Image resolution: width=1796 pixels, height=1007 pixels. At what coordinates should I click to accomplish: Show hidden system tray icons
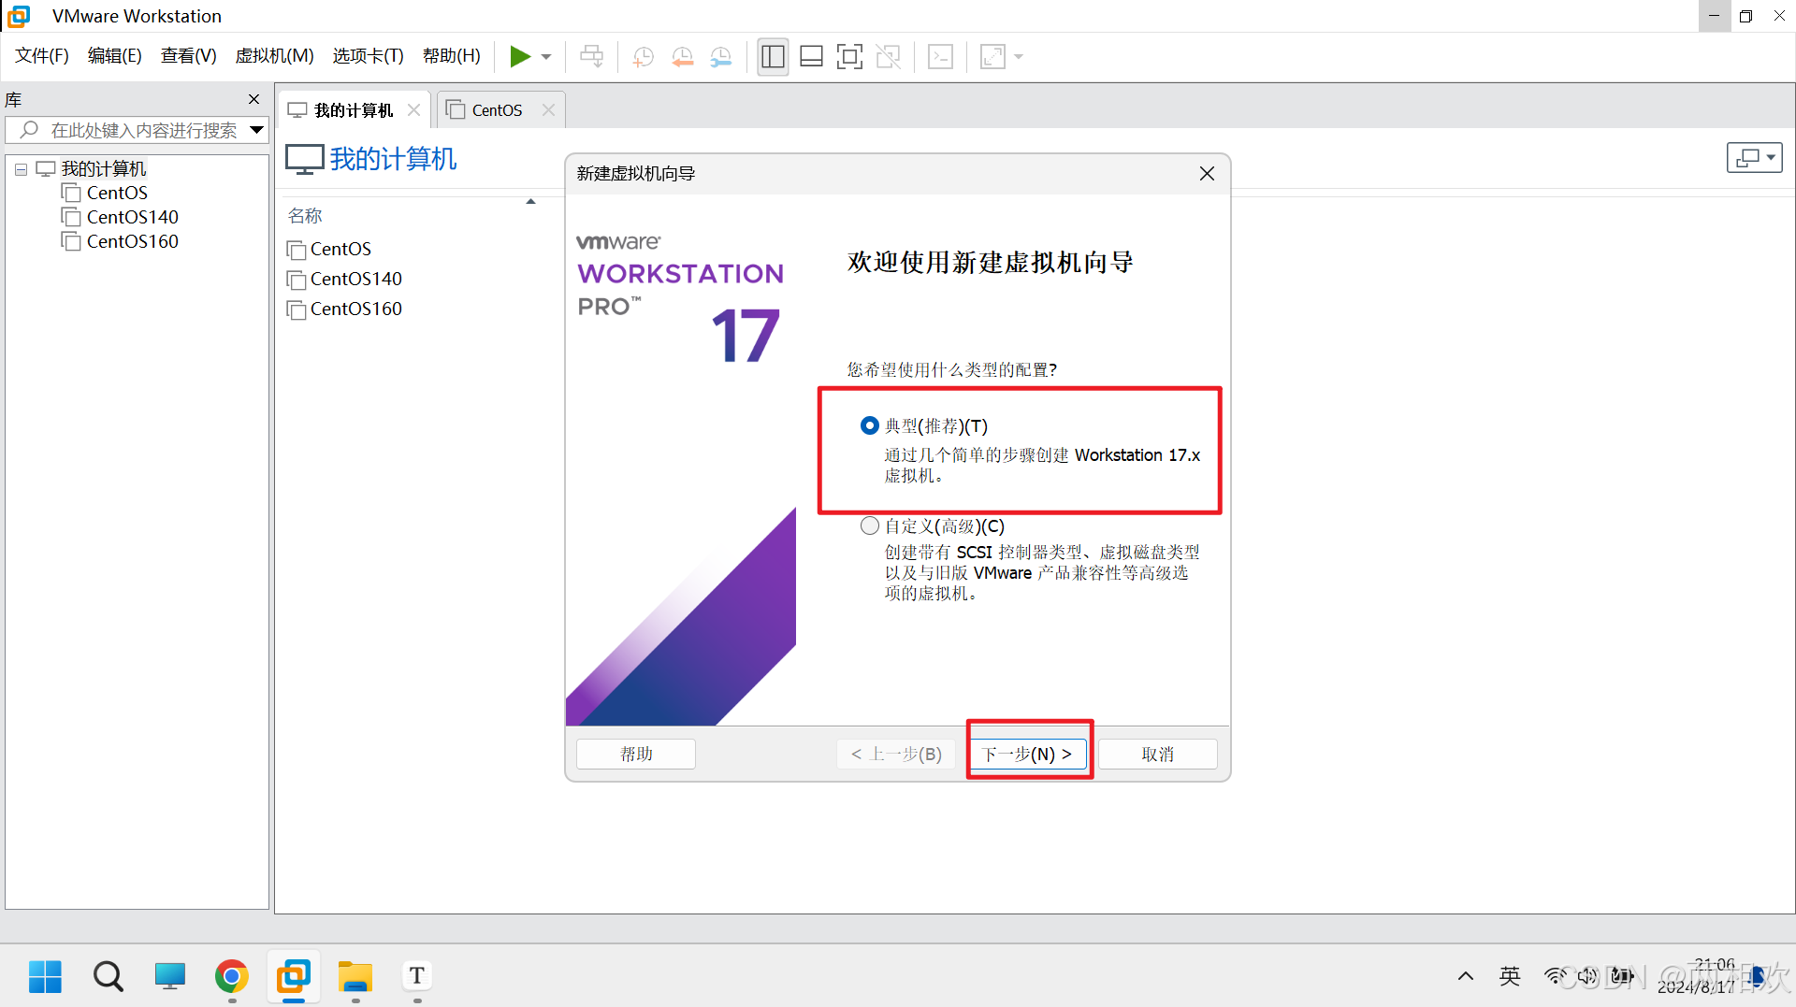tap(1466, 976)
